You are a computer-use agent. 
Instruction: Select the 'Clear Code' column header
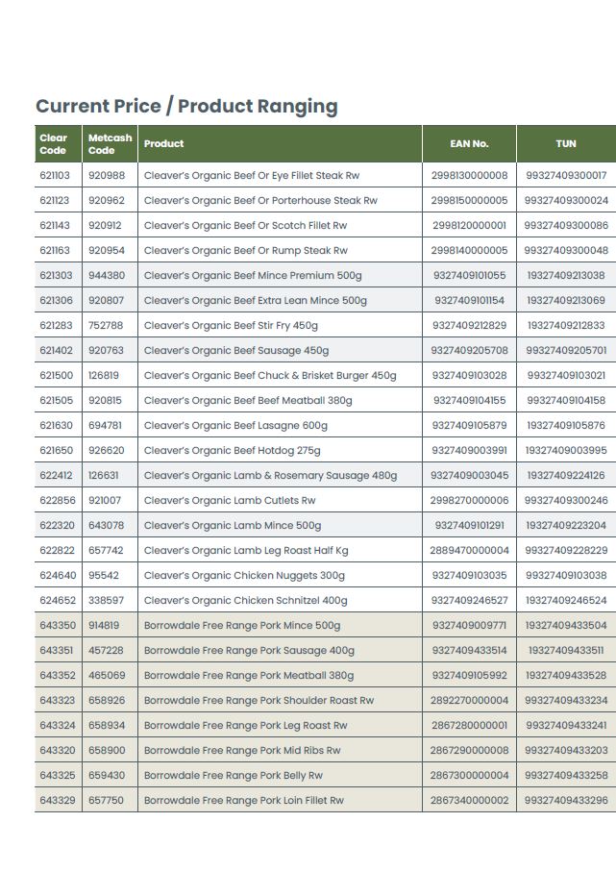pyautogui.click(x=54, y=144)
